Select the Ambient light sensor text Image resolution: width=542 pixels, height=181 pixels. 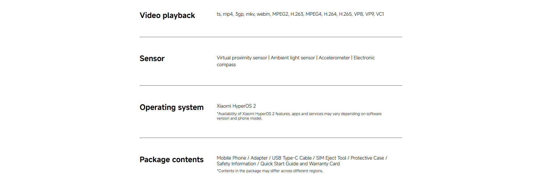(x=293, y=58)
